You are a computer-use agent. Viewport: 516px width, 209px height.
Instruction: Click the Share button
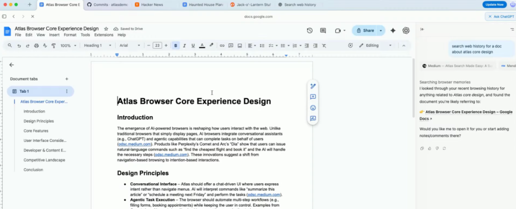coord(365,30)
